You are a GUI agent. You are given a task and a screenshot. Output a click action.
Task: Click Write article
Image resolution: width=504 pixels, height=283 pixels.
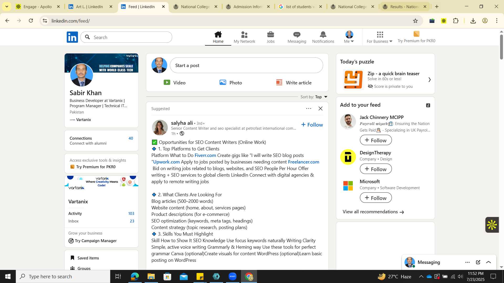click(x=294, y=83)
